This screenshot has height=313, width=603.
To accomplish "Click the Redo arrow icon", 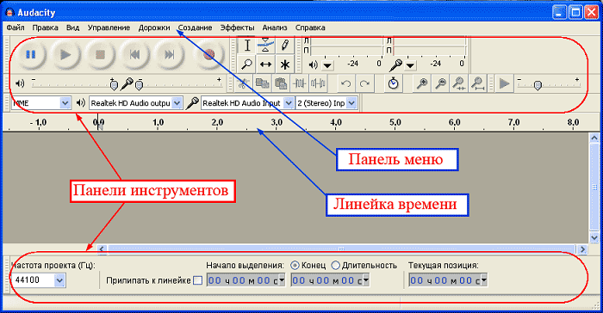I will tap(364, 83).
